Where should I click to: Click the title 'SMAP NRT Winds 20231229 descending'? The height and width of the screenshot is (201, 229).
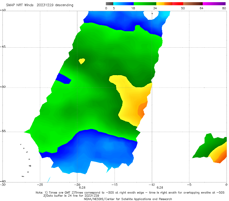[x=40, y=5]
